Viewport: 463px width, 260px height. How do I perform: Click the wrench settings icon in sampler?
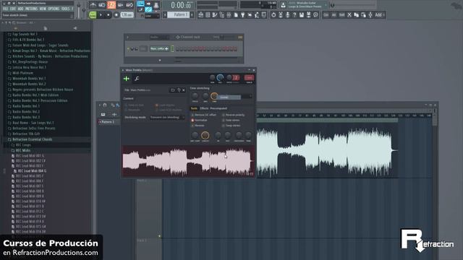(x=137, y=79)
